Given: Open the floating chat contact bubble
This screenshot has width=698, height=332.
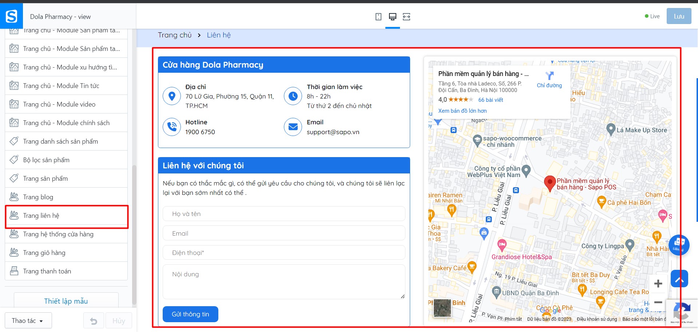Looking at the screenshot, I should (x=679, y=245).
